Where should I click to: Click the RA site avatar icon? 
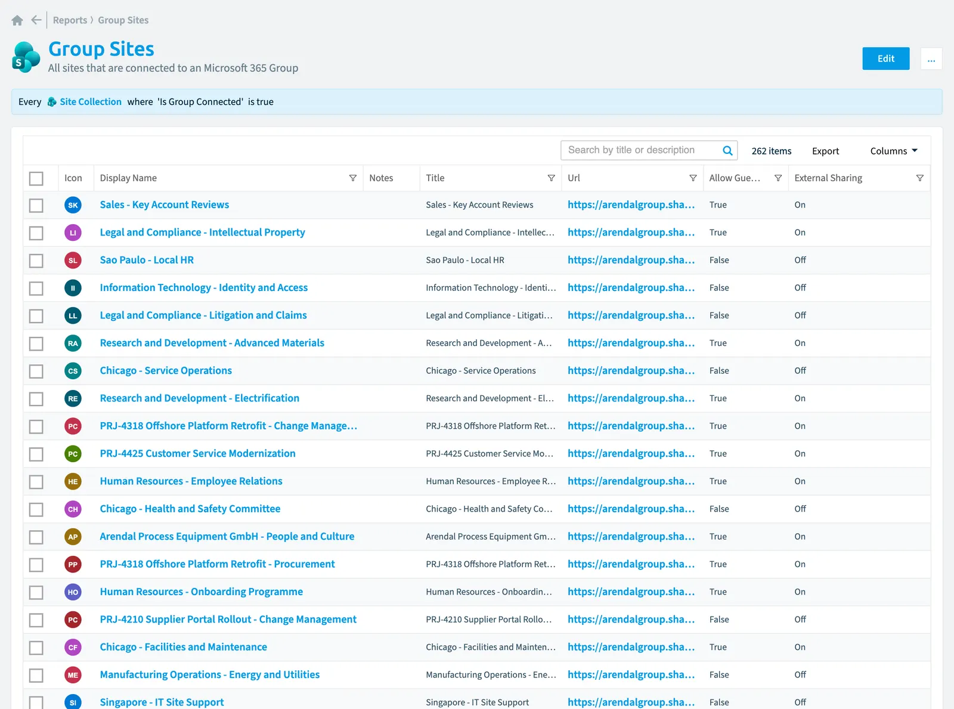pos(73,343)
